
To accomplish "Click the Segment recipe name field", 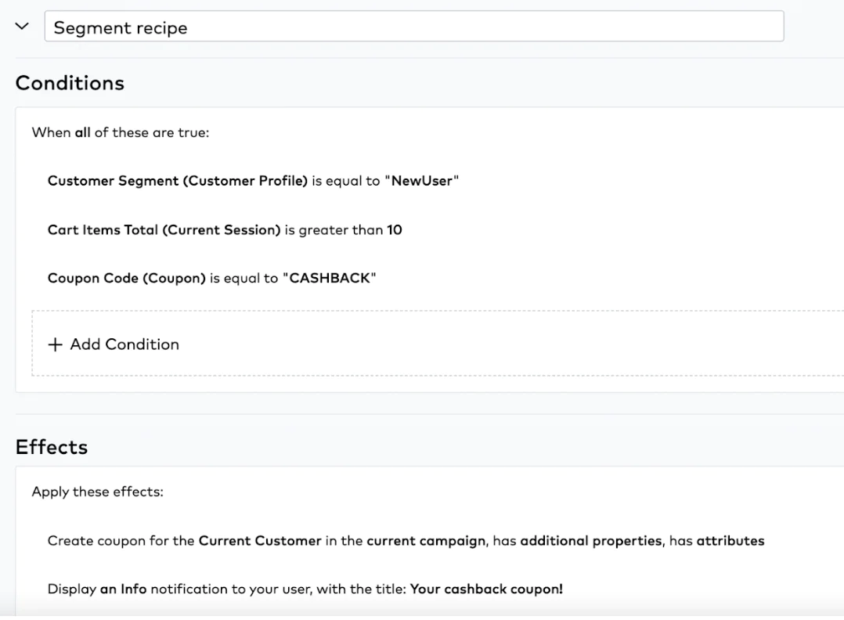I will click(x=413, y=27).
